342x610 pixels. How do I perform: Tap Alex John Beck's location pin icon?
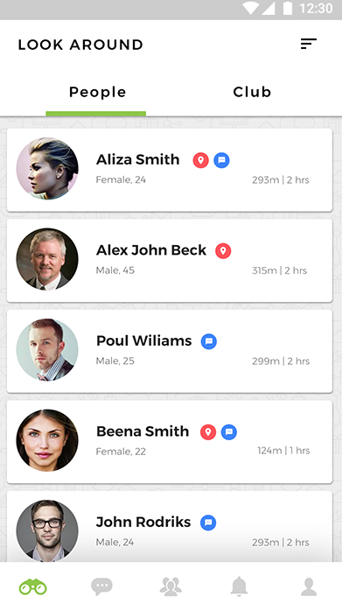[x=223, y=250]
